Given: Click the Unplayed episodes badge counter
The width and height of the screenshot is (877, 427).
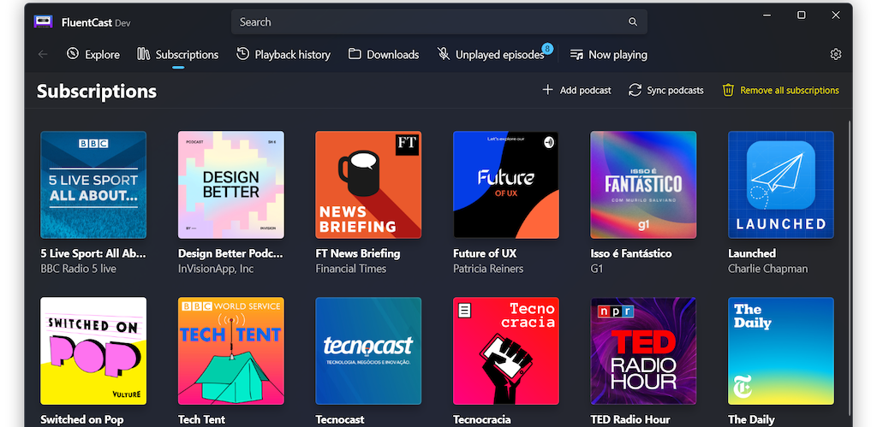Looking at the screenshot, I should point(547,48).
